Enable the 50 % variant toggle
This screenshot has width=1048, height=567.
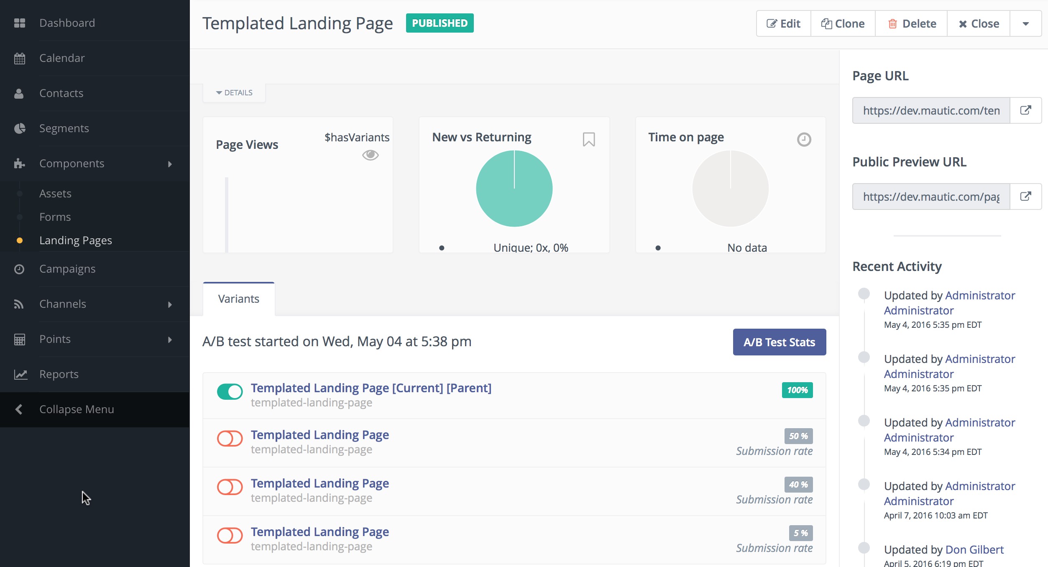point(230,439)
